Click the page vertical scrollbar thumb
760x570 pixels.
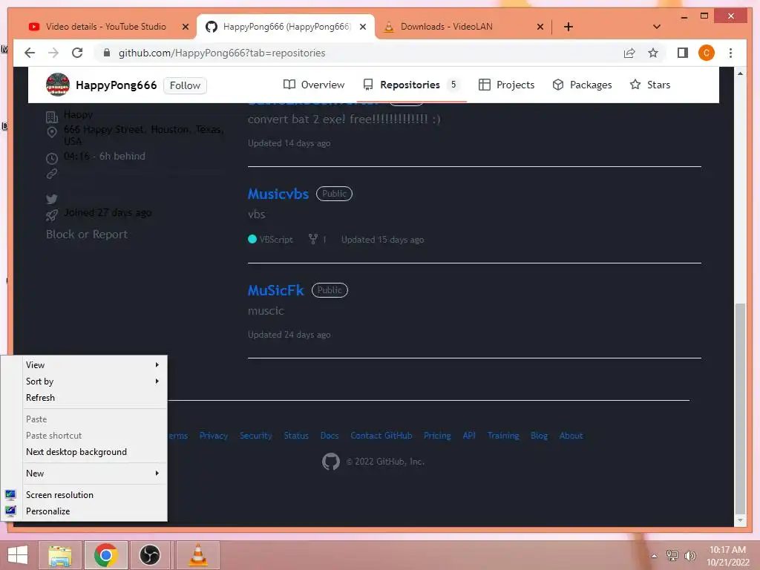point(740,407)
